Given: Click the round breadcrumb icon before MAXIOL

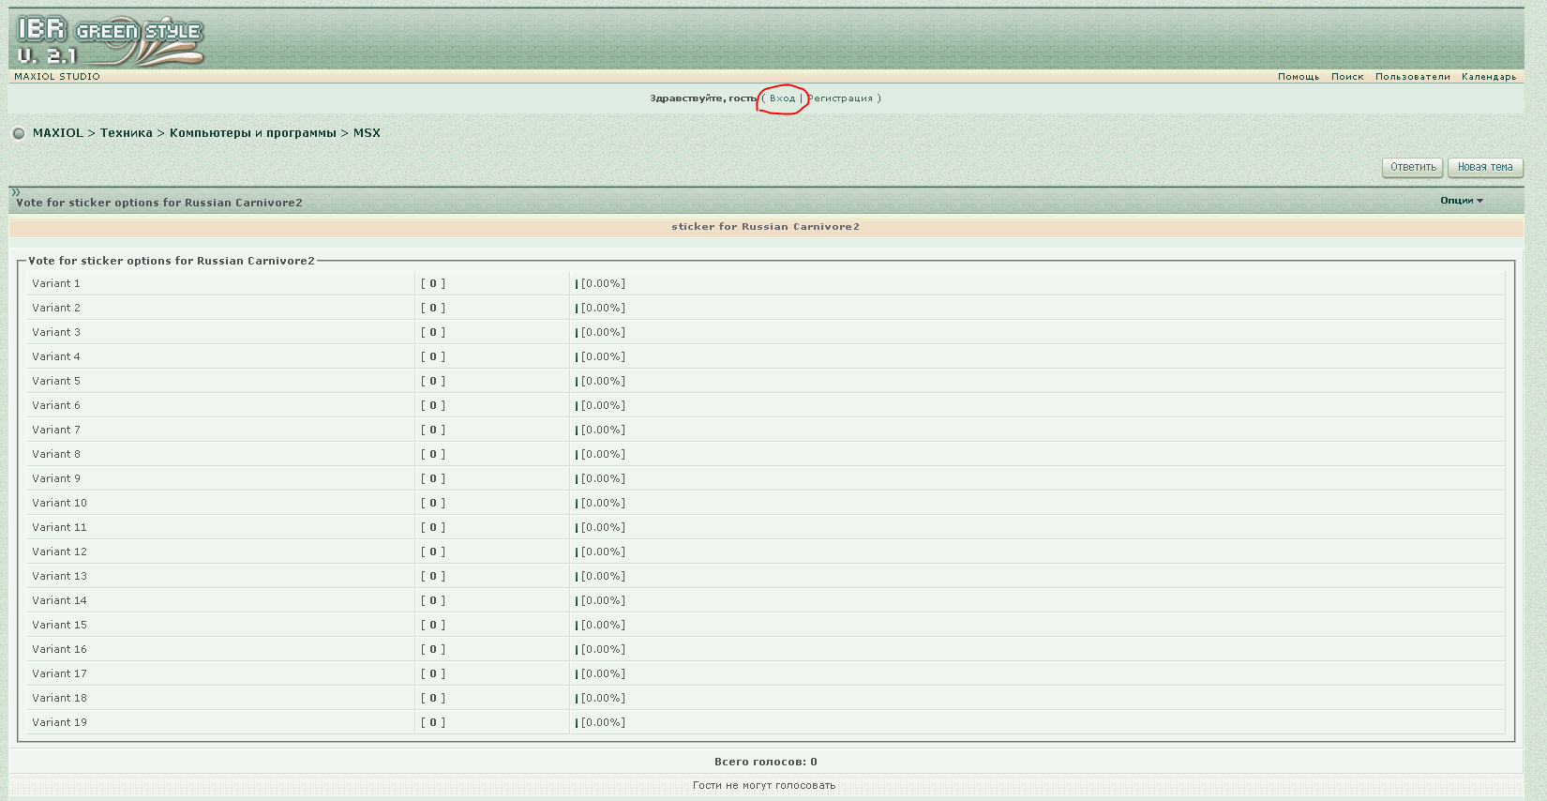Looking at the screenshot, I should click(19, 133).
